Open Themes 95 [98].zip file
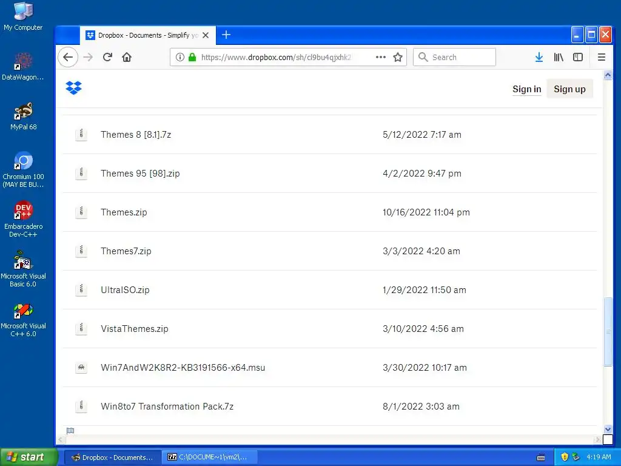Image resolution: width=621 pixels, height=466 pixels. pyautogui.click(x=140, y=174)
